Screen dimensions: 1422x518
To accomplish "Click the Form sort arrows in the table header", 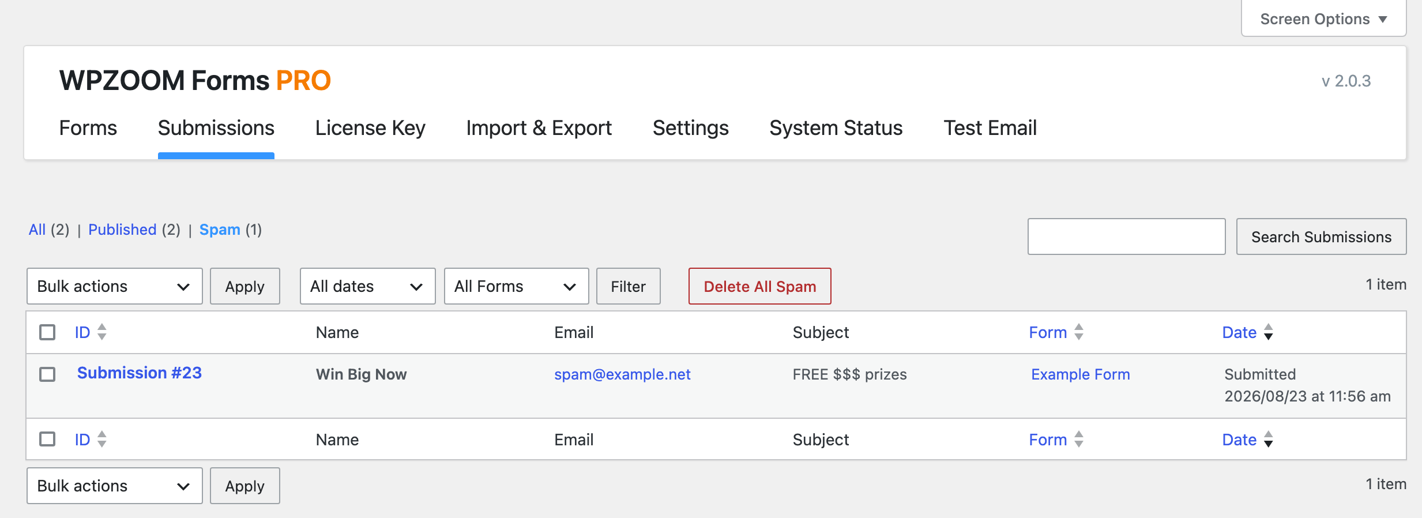I will coord(1079,332).
